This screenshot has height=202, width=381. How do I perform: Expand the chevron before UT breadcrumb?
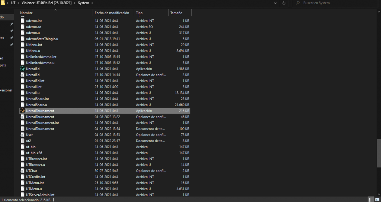click(x=8, y=3)
